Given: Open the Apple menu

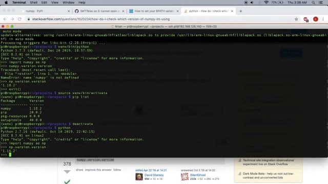Looking at the screenshot, I should click(x=6, y=3).
